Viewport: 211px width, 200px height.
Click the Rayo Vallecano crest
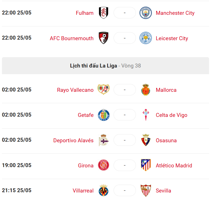tap(104, 90)
